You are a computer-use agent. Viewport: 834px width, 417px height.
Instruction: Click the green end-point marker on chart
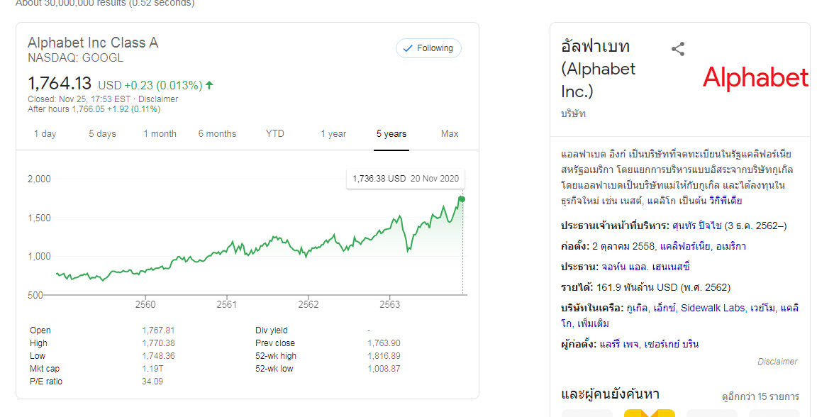pyautogui.click(x=462, y=199)
